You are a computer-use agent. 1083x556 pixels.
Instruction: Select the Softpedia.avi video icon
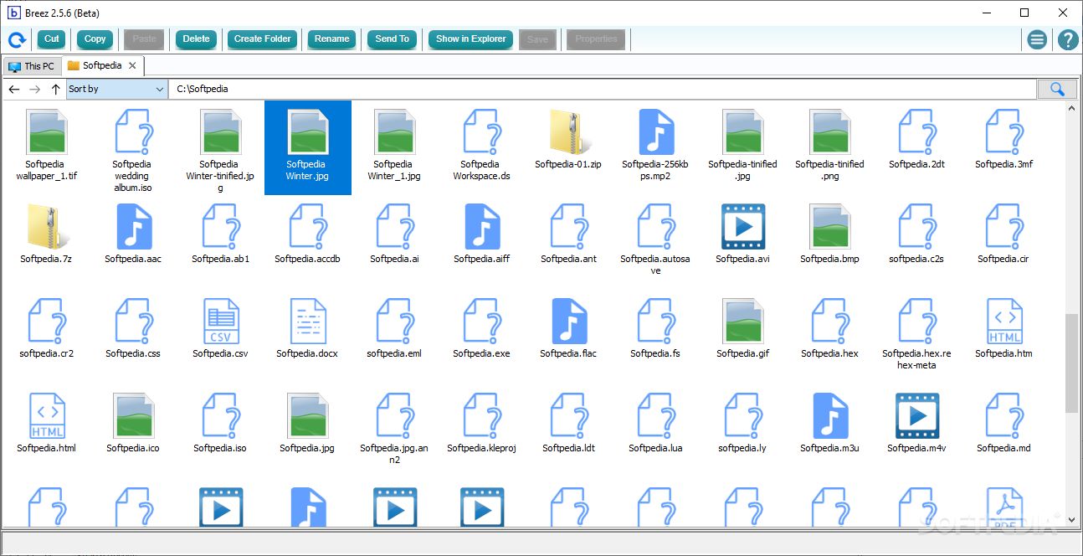[x=743, y=227]
